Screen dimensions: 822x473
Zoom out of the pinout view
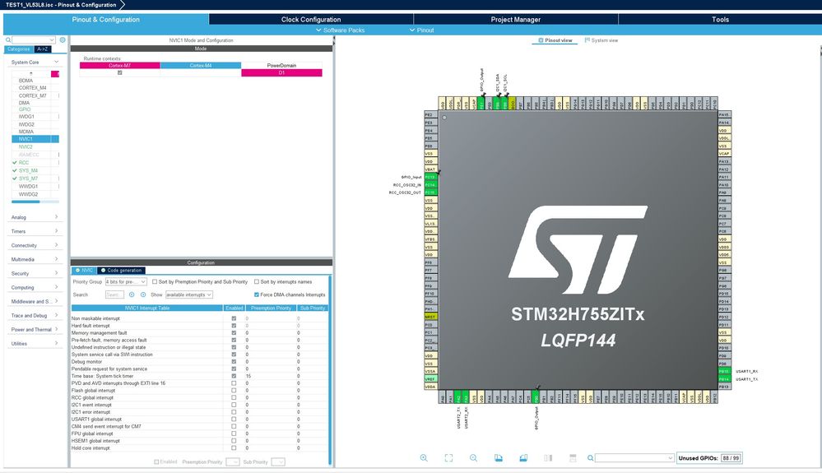coord(473,458)
